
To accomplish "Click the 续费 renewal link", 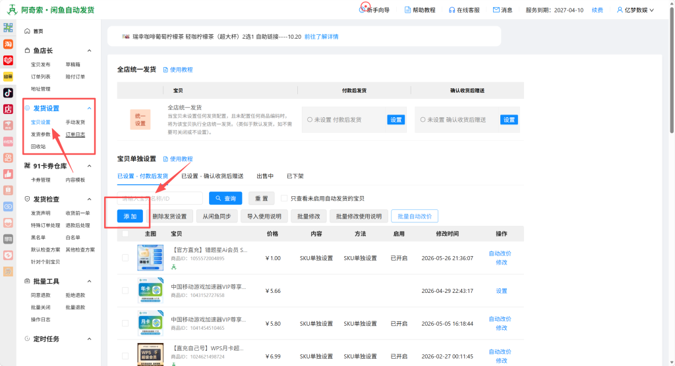I will click(597, 10).
